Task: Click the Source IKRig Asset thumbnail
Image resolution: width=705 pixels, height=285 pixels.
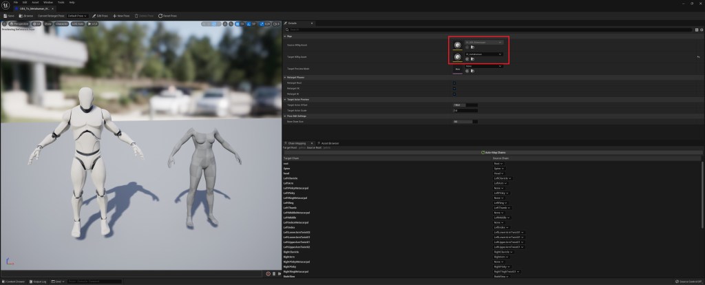Action: coord(458,45)
